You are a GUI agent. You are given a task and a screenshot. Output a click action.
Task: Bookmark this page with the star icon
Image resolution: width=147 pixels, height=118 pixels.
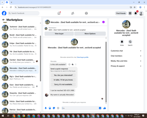(x=135, y=7)
